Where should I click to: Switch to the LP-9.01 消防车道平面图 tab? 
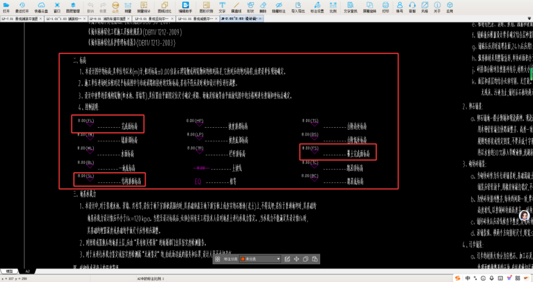pos(107,20)
